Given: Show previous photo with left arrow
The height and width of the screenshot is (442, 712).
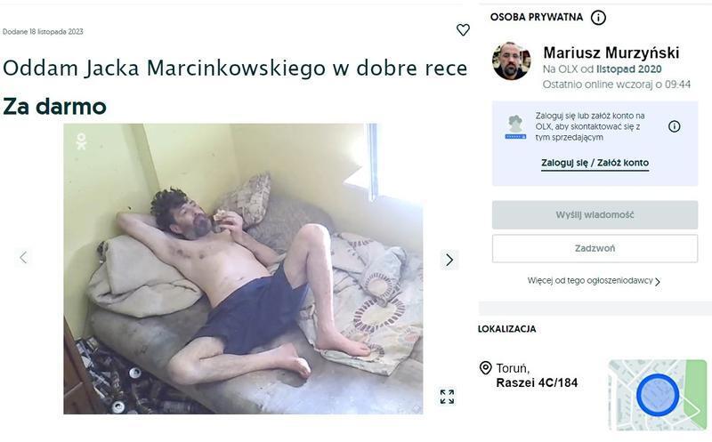Looking at the screenshot, I should [23, 258].
